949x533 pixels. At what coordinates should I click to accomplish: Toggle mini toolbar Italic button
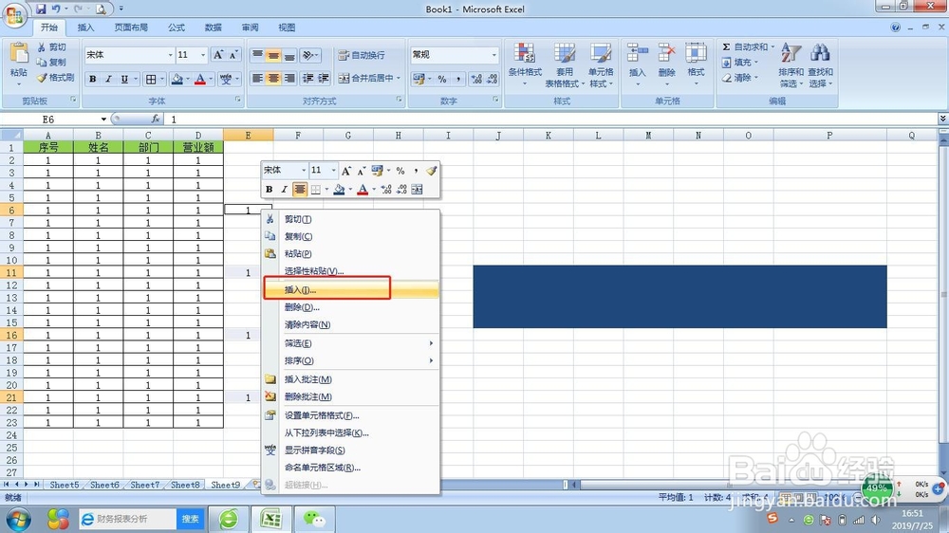284,190
